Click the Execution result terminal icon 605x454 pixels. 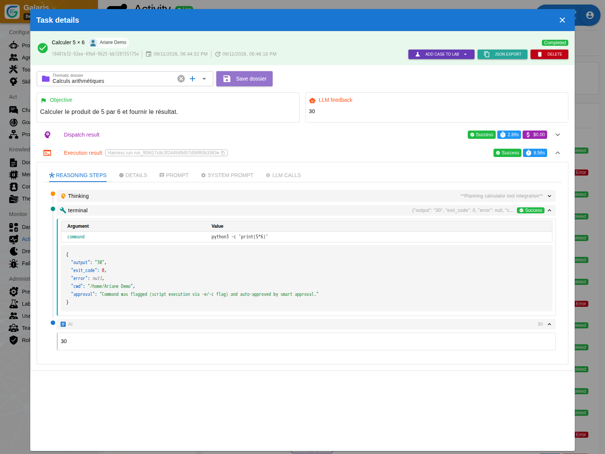(x=47, y=153)
